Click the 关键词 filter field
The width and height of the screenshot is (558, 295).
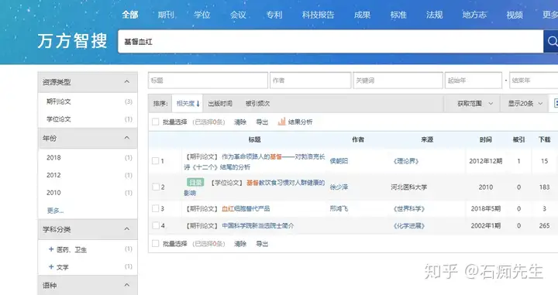(x=398, y=81)
